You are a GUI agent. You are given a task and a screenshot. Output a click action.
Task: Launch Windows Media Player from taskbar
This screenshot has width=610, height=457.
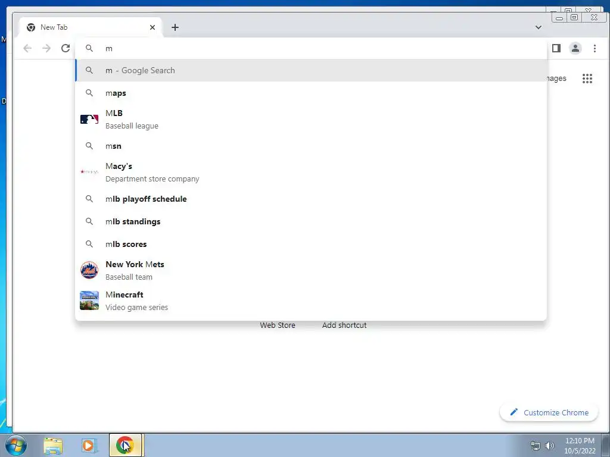[89, 446]
